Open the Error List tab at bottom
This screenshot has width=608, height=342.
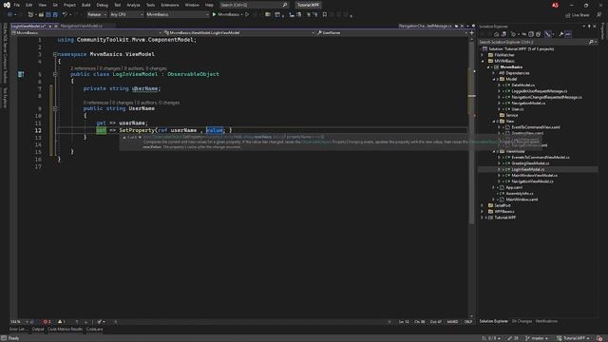coord(18,330)
